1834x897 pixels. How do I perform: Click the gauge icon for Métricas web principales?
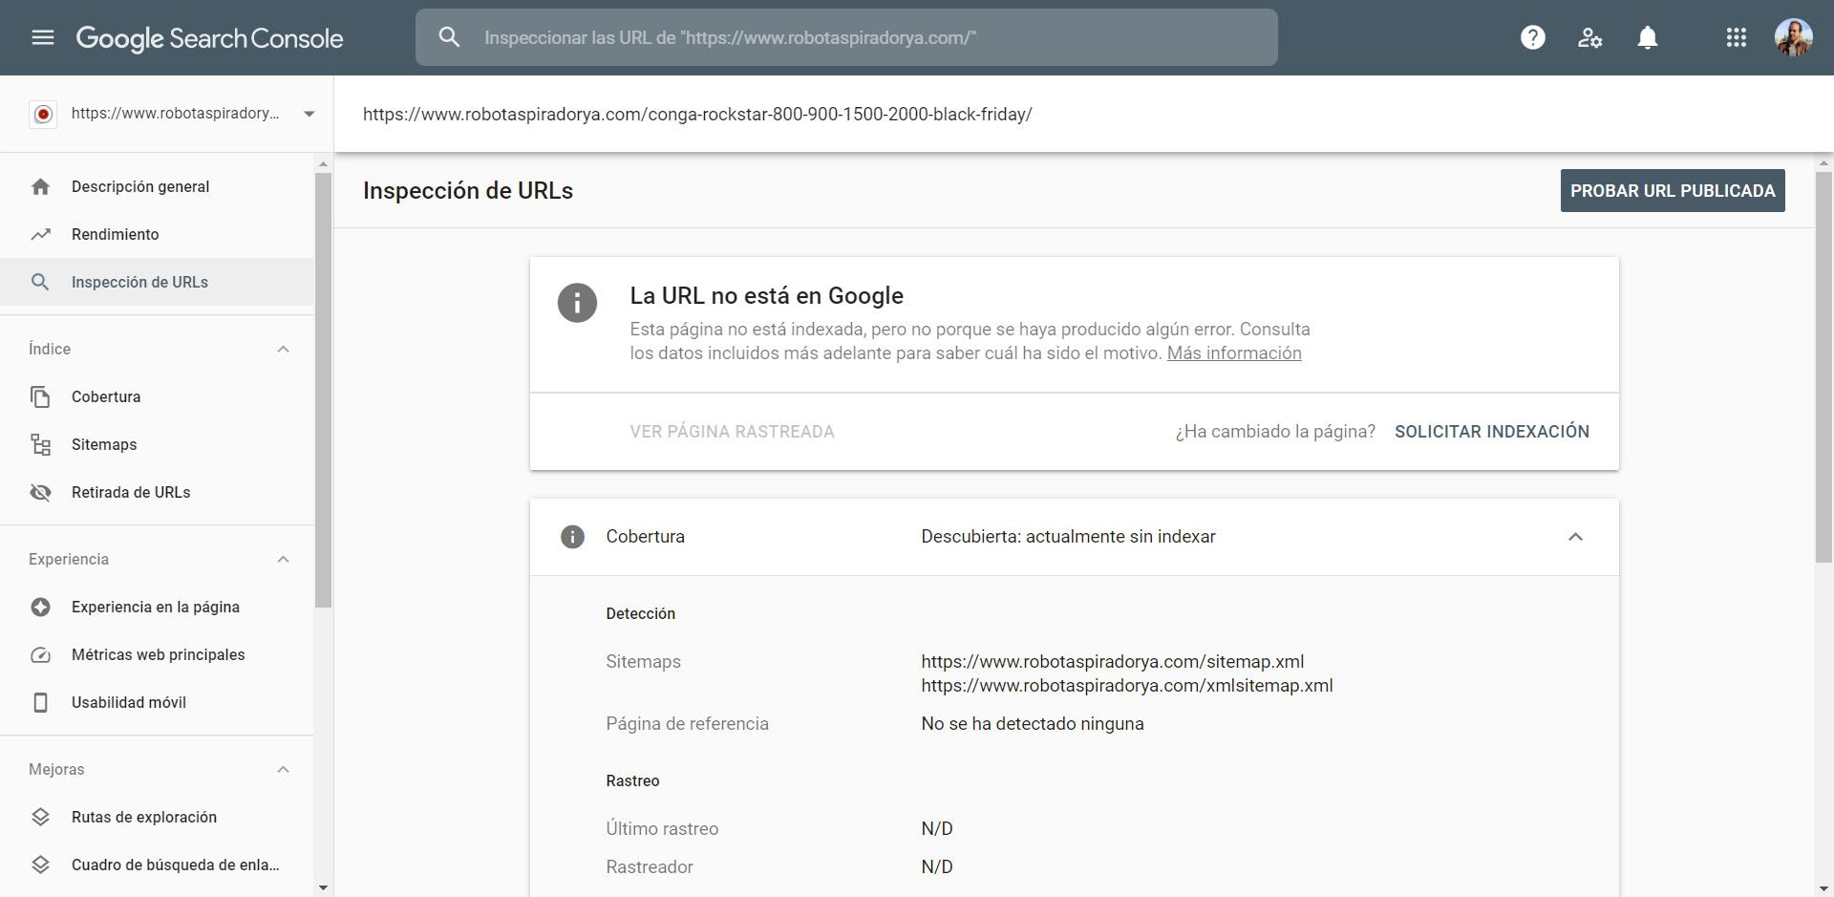click(40, 654)
